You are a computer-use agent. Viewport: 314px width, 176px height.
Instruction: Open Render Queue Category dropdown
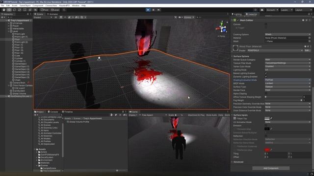288,60
